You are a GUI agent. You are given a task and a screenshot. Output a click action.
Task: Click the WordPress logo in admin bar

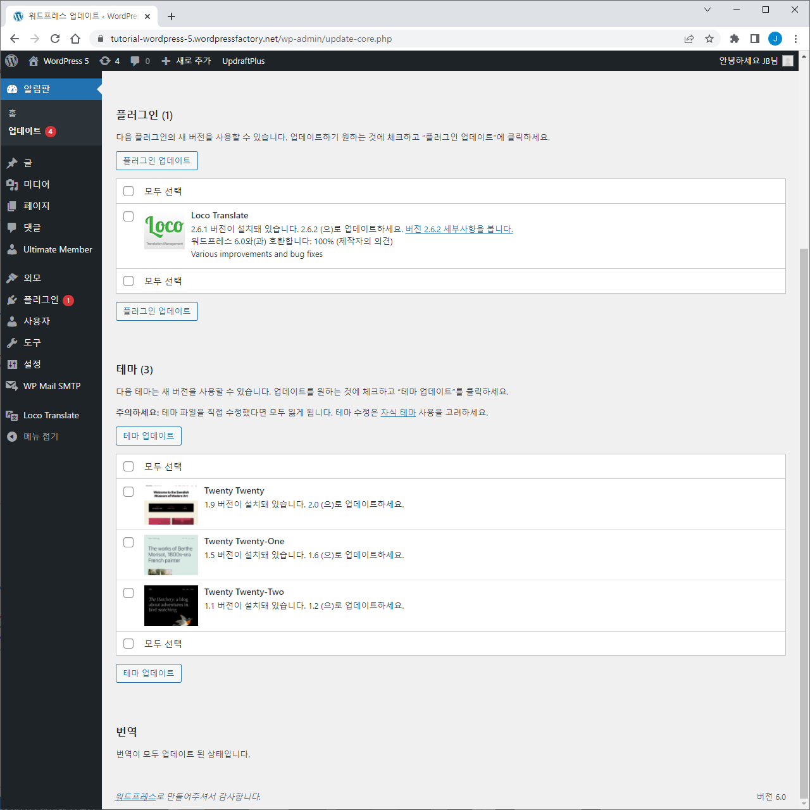click(x=11, y=61)
